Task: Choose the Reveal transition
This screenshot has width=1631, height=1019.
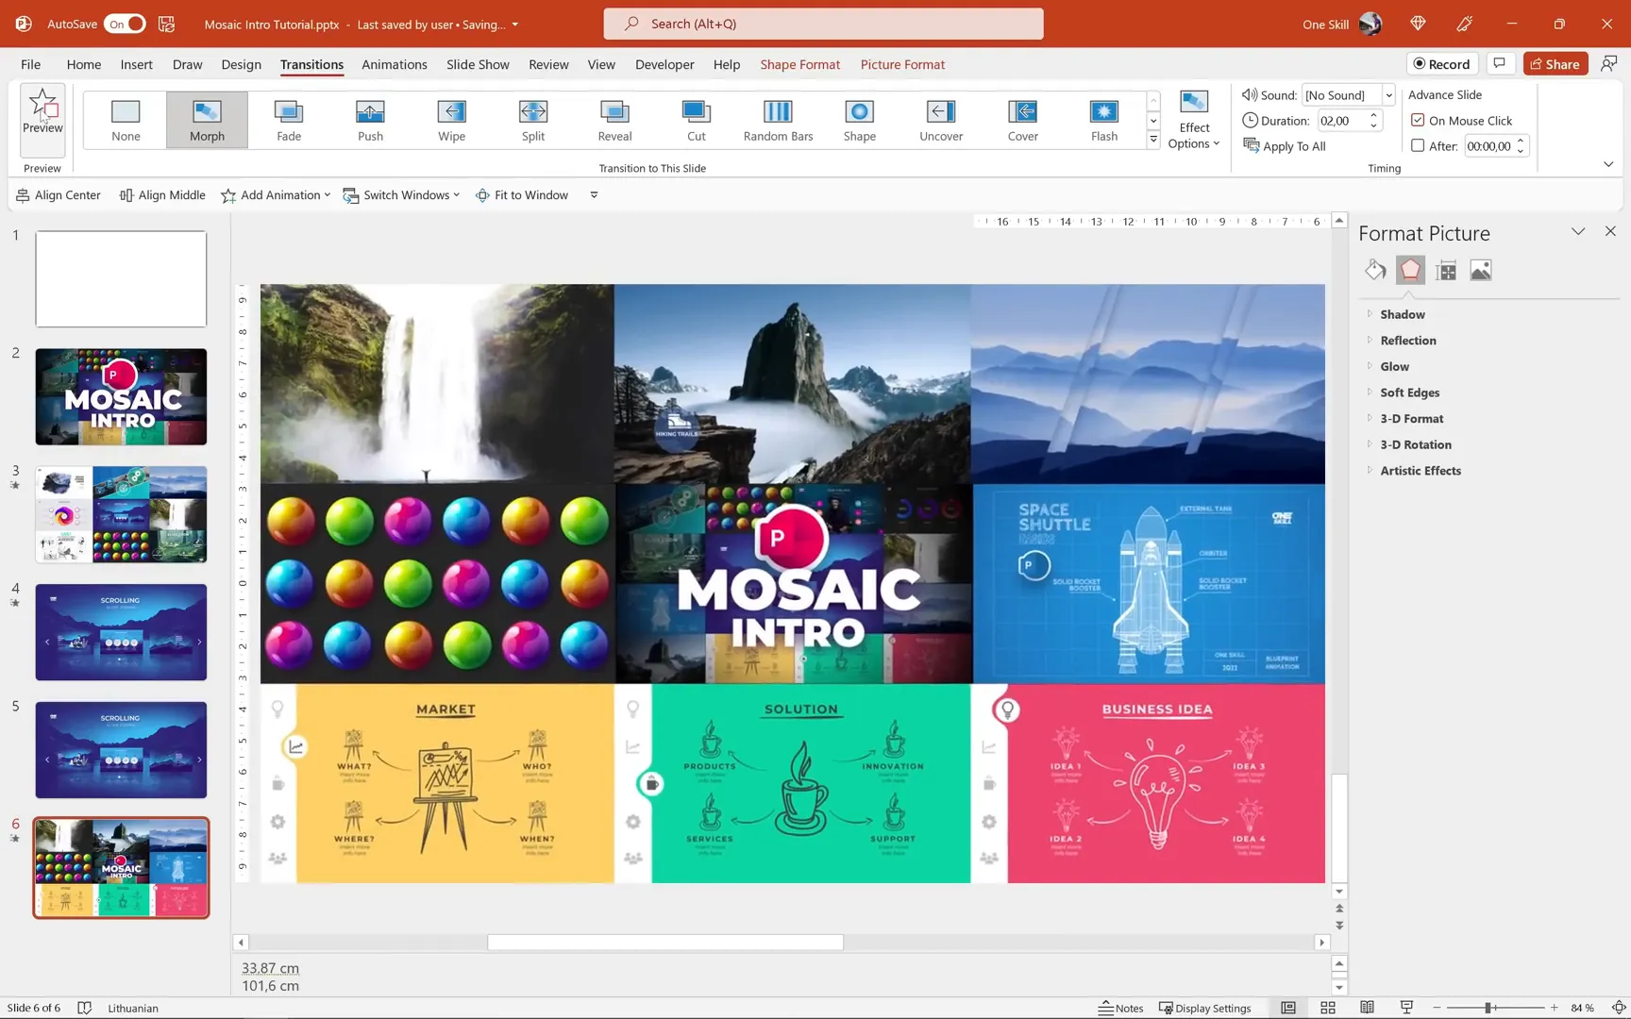Action: [614, 120]
